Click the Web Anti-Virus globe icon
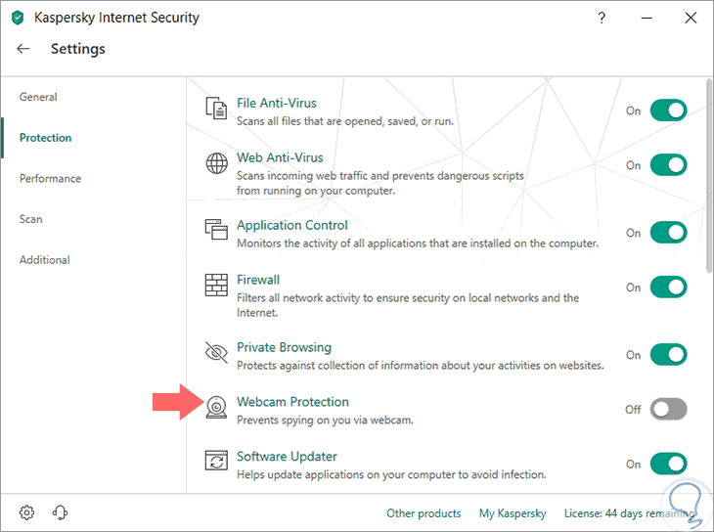 [x=216, y=164]
